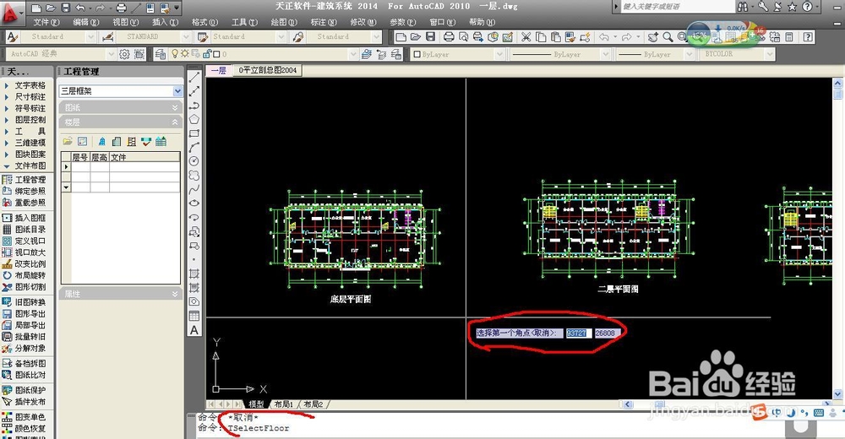The width and height of the screenshot is (845, 439).
Task: Select the Rectangle draw tool
Action: pyautogui.click(x=194, y=133)
